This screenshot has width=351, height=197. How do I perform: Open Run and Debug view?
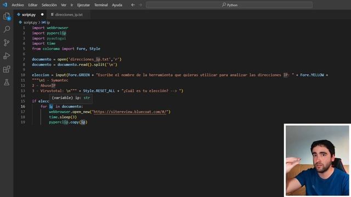coord(7,56)
